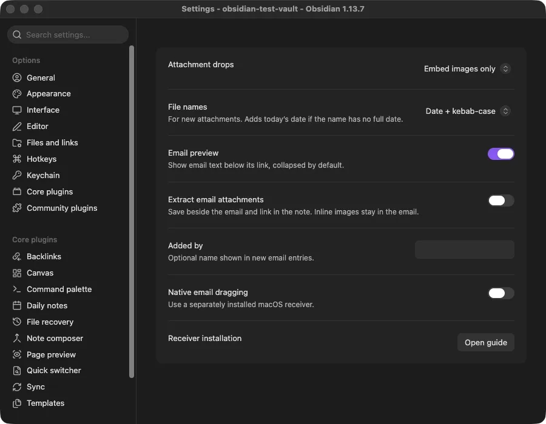Select Note composer label

click(55, 338)
